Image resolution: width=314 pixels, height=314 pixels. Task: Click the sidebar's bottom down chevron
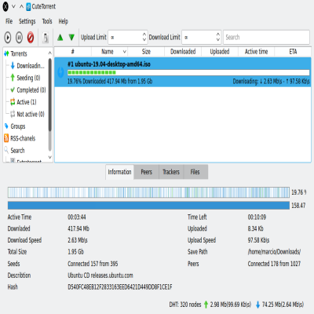pos(49,157)
